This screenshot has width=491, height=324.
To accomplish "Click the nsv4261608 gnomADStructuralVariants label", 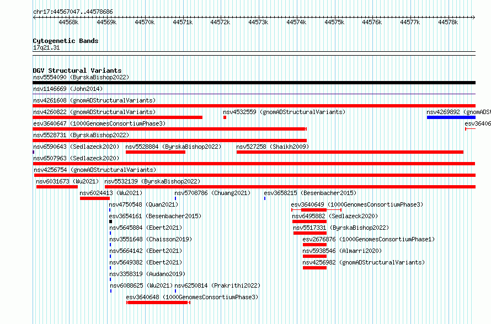I will tap(94, 100).
